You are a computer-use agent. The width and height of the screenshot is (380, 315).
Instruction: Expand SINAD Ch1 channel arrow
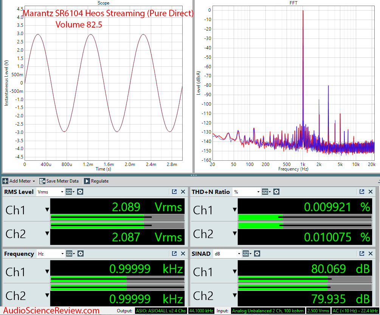click(234, 272)
